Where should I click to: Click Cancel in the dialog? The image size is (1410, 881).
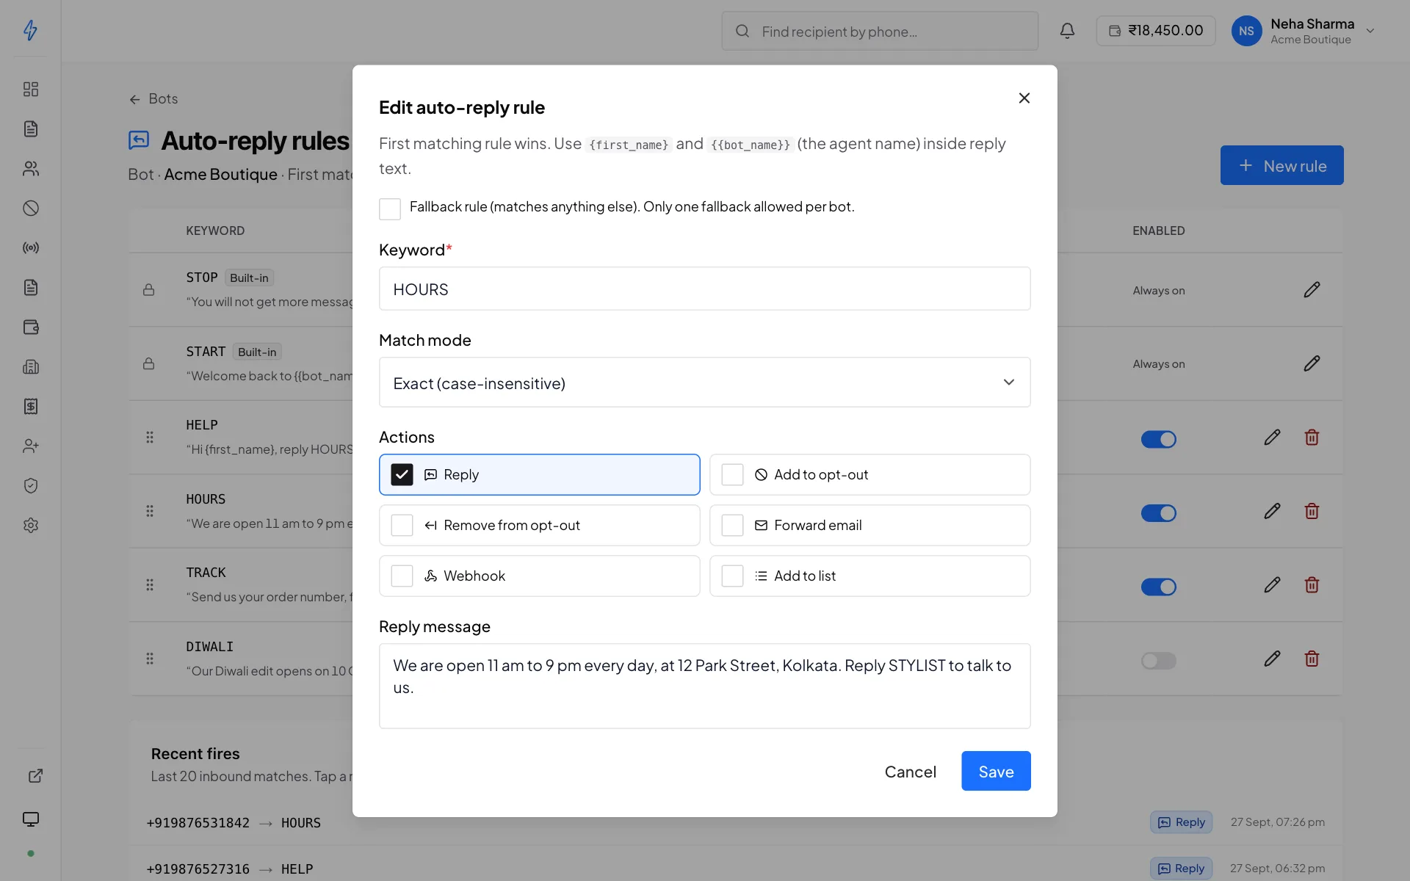pyautogui.click(x=910, y=772)
